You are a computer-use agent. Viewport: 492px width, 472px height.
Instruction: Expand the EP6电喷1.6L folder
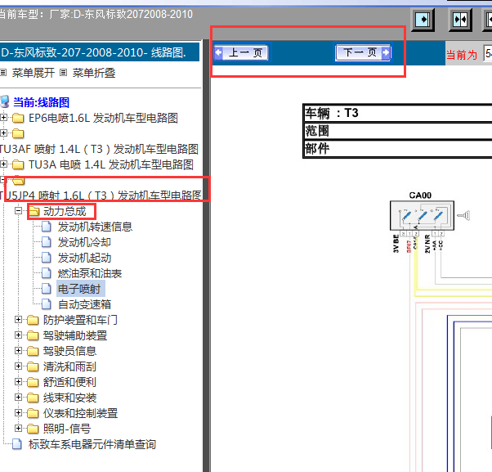tap(3, 118)
